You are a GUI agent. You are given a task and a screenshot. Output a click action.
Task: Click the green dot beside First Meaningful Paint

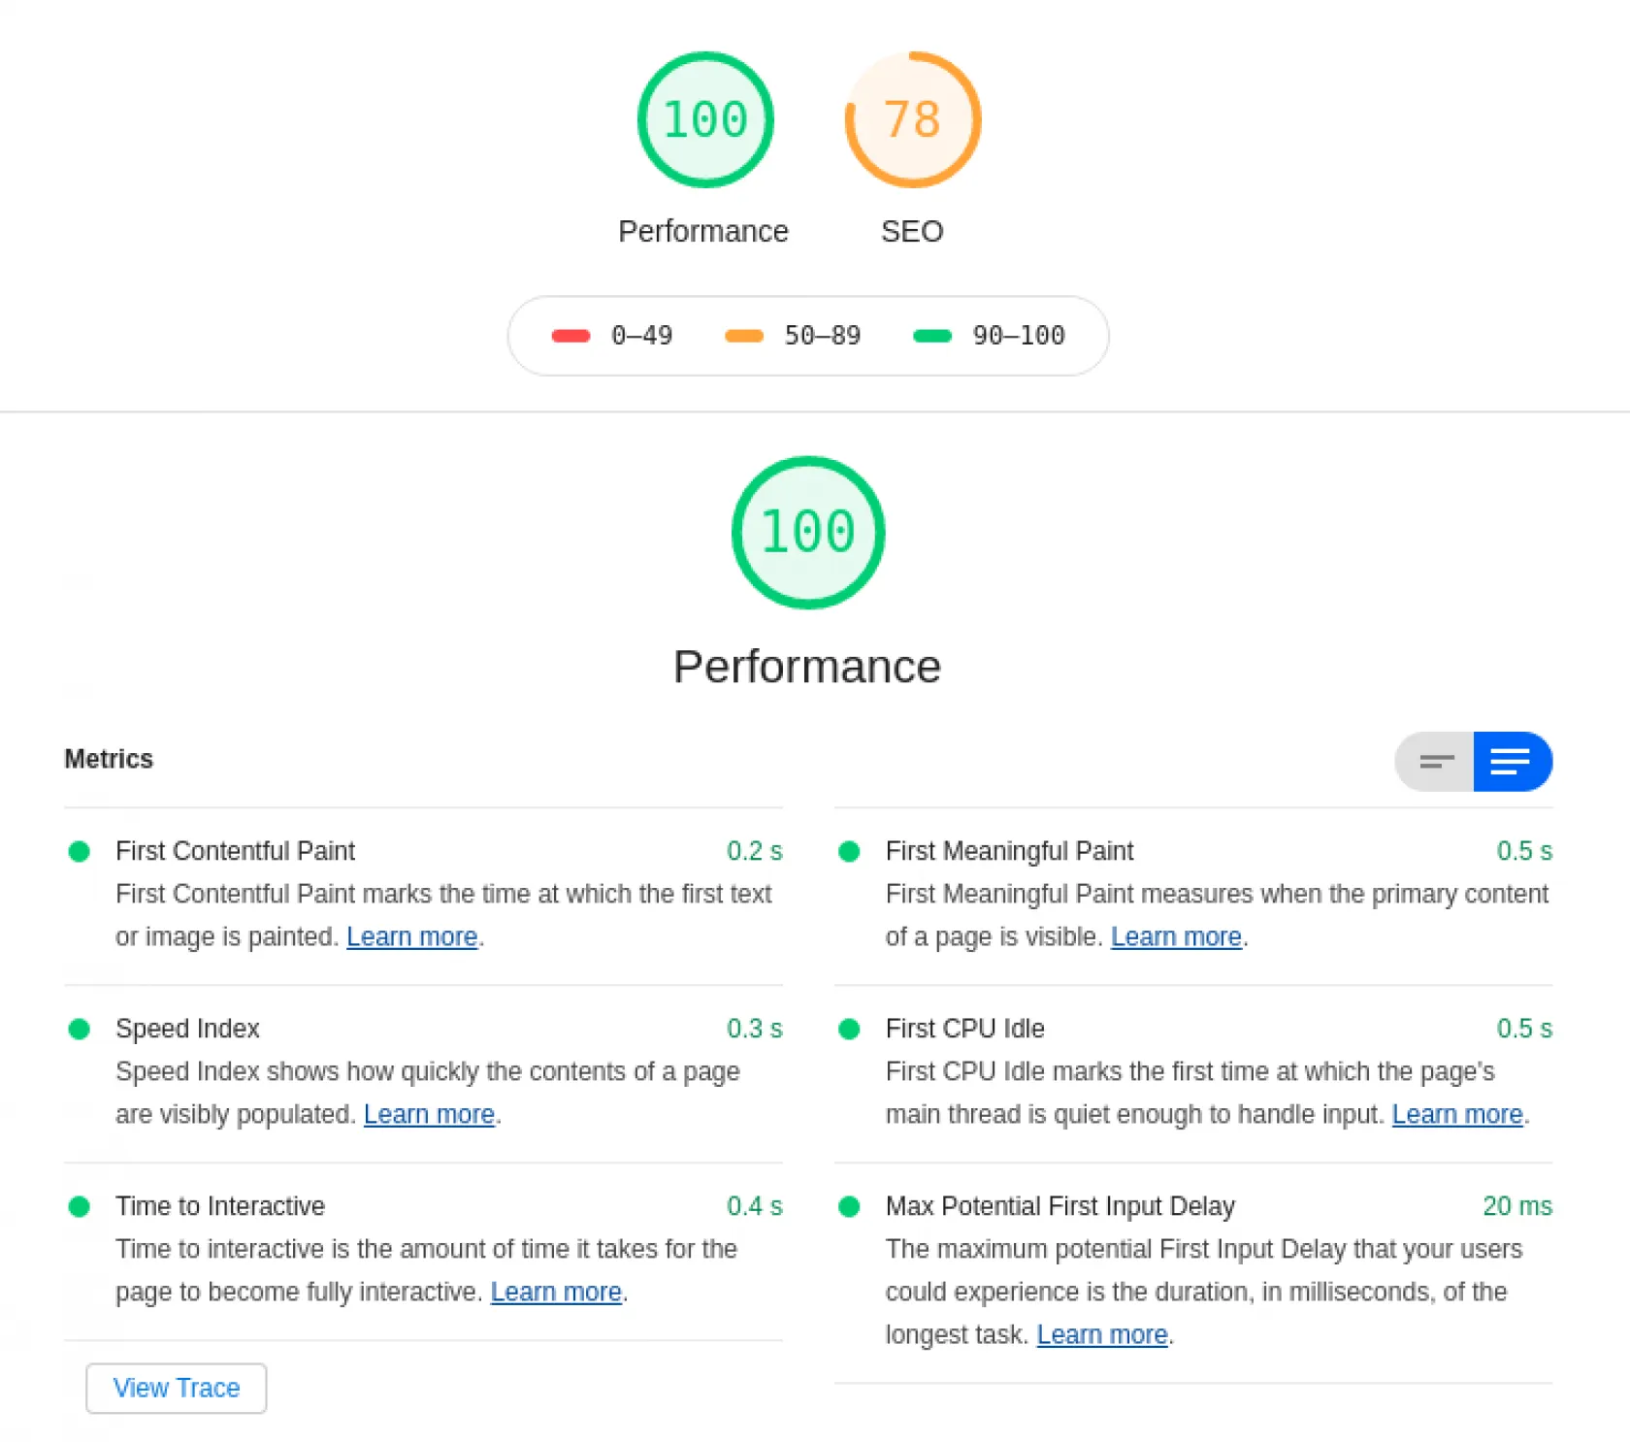[x=849, y=851]
